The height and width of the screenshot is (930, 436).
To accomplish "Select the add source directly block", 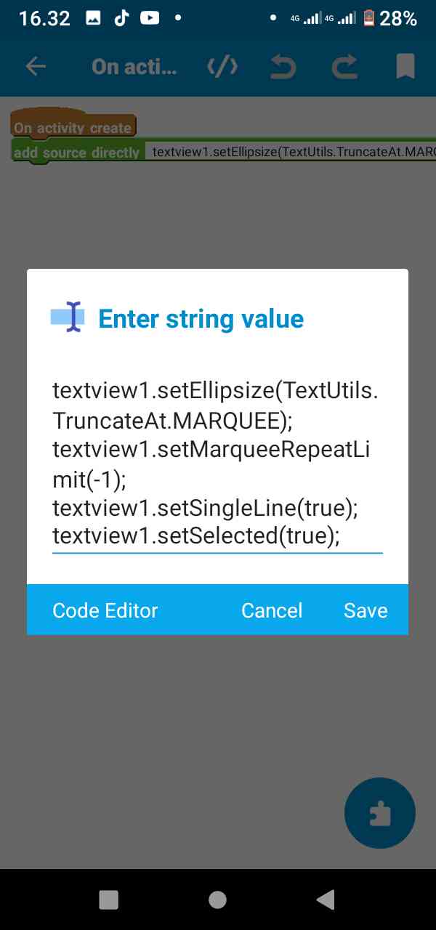I will 76,152.
